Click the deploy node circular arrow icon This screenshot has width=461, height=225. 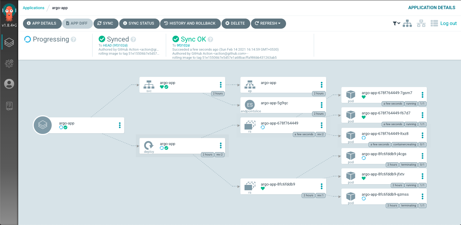pyautogui.click(x=149, y=145)
